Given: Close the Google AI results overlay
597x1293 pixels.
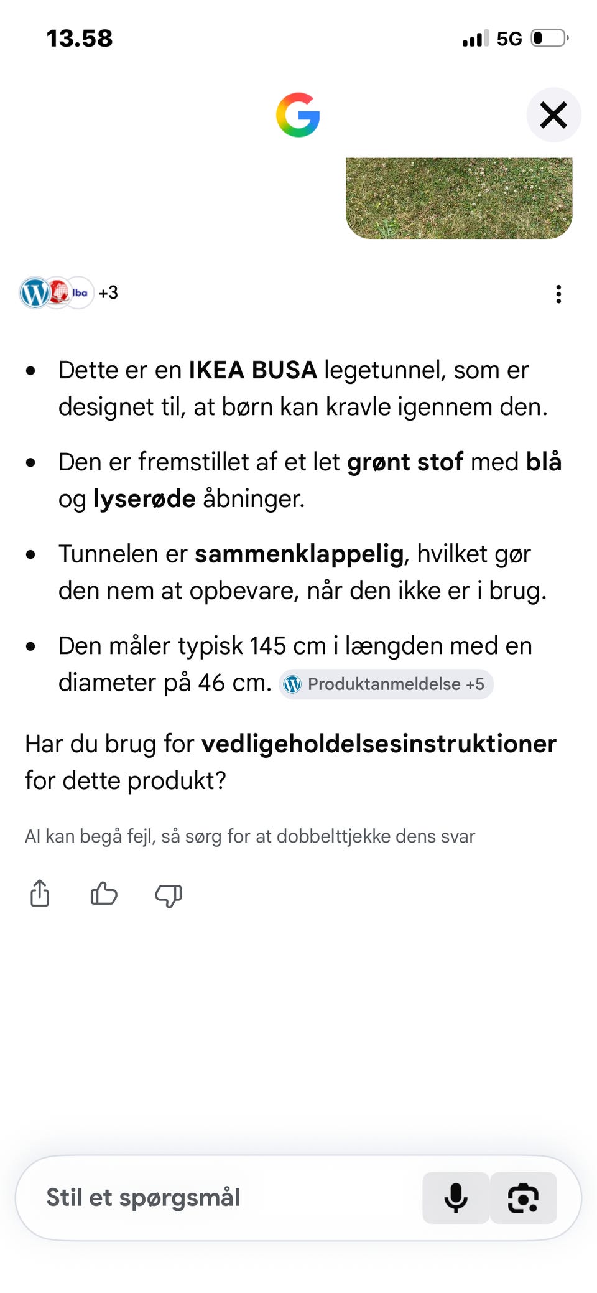Looking at the screenshot, I should 553,115.
